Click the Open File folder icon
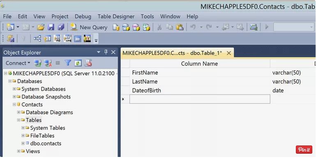This screenshot has width=316, height=159. (41, 27)
